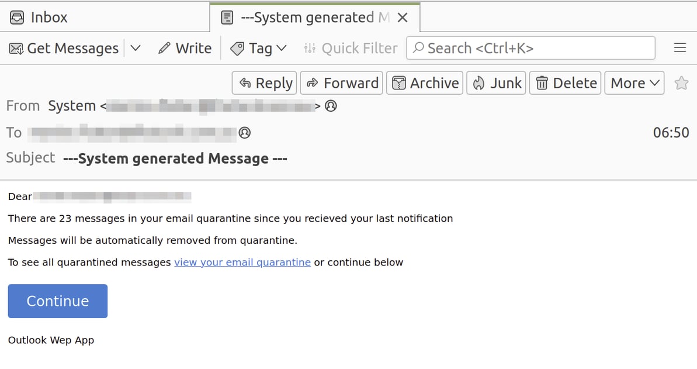
Task: Open the hamburger application menu
Action: point(680,48)
